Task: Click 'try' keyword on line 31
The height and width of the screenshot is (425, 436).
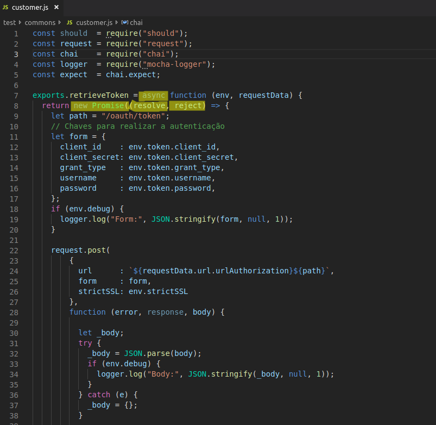Action: tap(85, 343)
